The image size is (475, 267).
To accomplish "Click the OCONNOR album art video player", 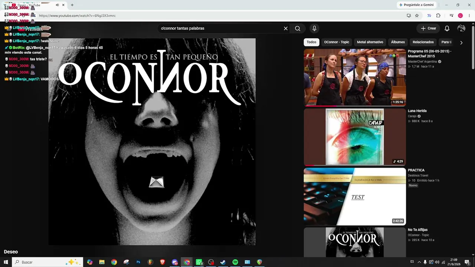I will point(152,142).
